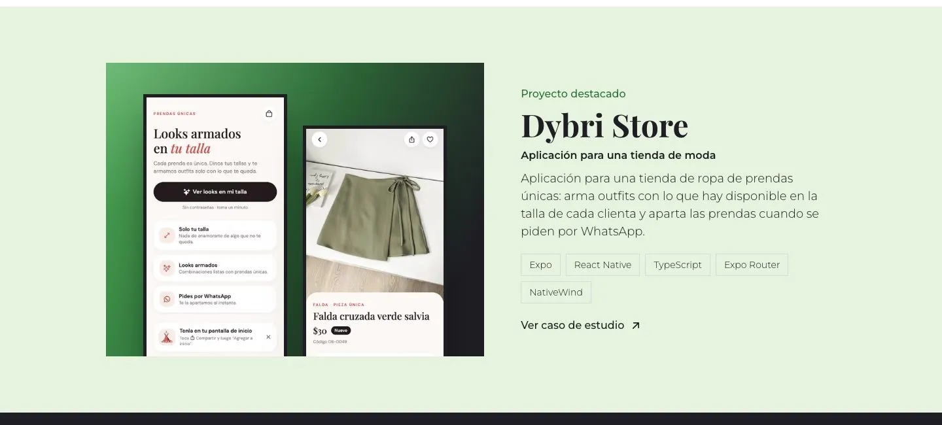Click the Tenla en tu pantalla de inicio text
Screen dimensions: 942x425
(x=216, y=331)
